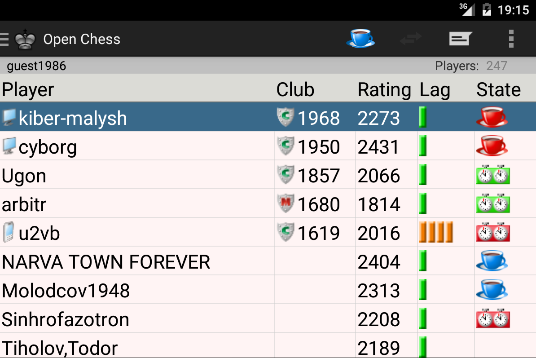This screenshot has width=536, height=358.
Task: Tap cyborg's computer monitor icon
Action: point(9,146)
